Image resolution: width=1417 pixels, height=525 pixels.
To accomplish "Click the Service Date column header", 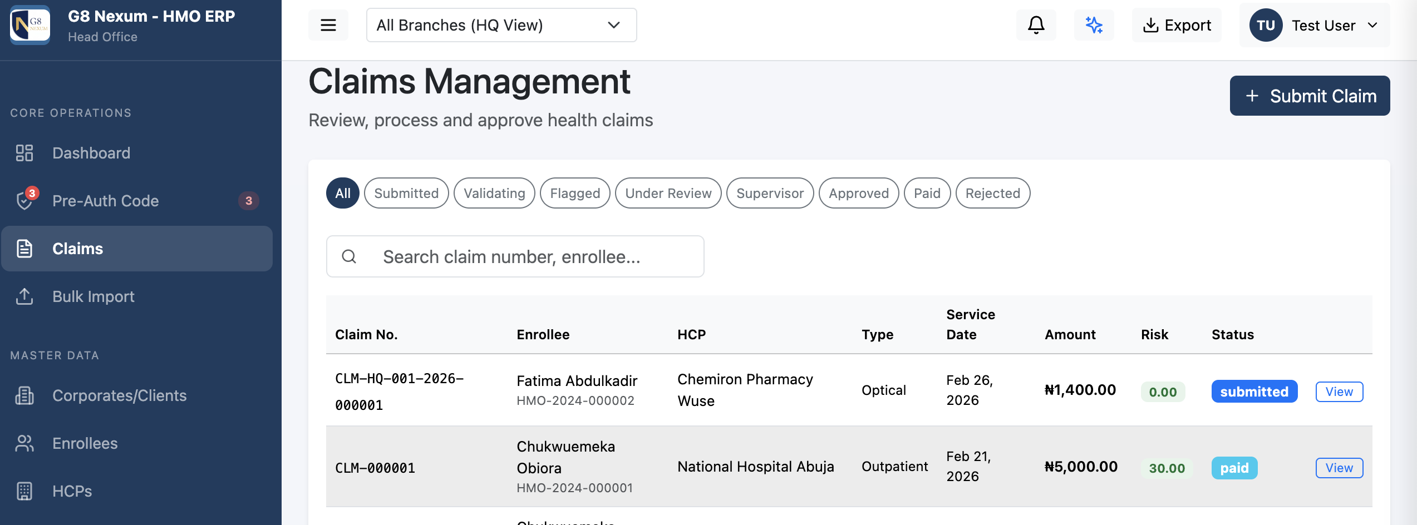I will pyautogui.click(x=971, y=324).
